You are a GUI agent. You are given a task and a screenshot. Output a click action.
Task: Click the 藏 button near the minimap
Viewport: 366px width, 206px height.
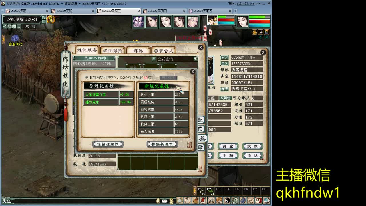tap(14, 26)
